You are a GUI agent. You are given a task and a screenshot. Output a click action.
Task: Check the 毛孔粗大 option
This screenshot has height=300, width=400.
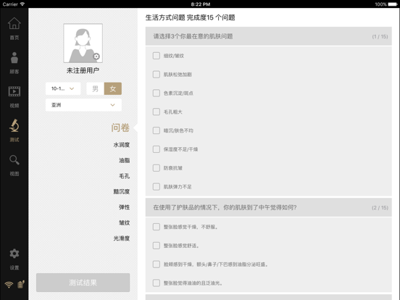click(x=157, y=112)
